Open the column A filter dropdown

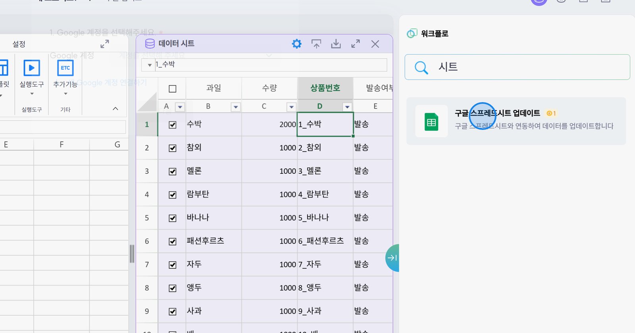pos(180,107)
